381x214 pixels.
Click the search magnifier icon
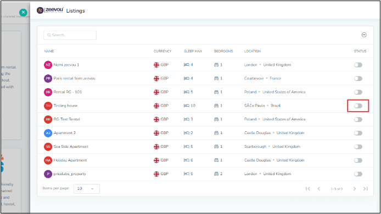[49, 35]
